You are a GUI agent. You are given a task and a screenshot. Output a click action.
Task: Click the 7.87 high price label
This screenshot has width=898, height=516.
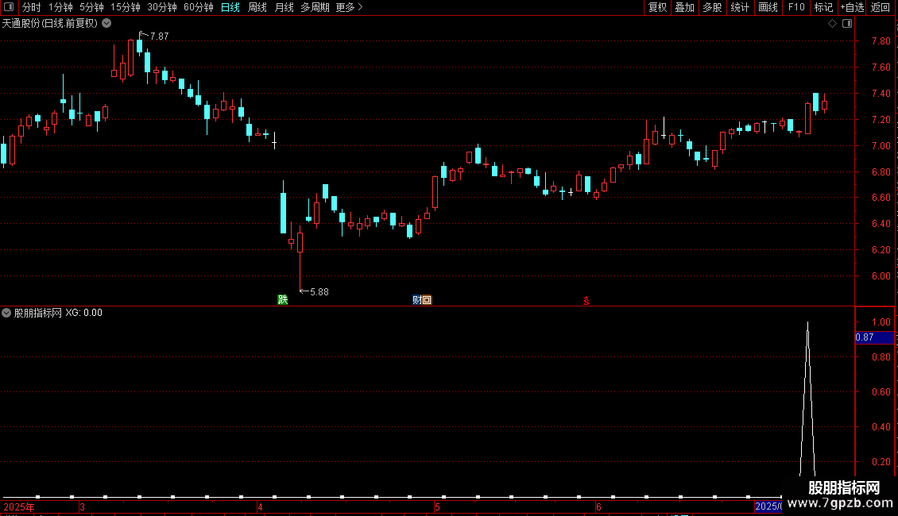(159, 37)
